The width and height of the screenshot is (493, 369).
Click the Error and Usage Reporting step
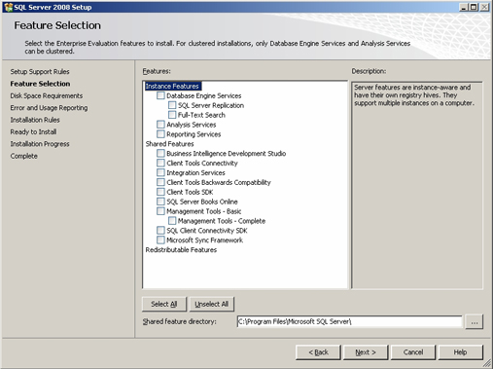[x=49, y=108]
